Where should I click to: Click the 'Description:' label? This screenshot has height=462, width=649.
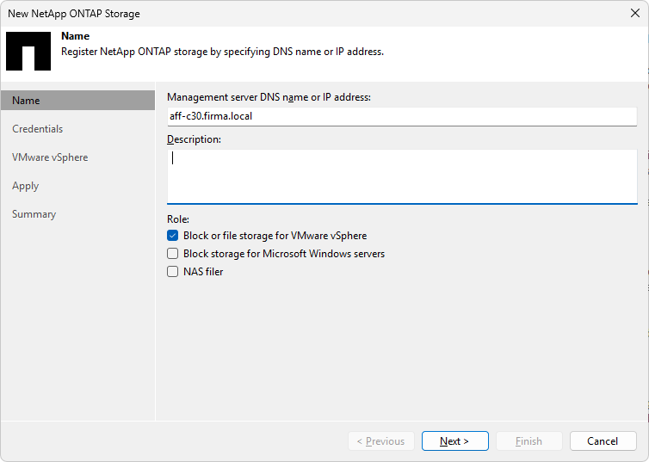coord(195,139)
